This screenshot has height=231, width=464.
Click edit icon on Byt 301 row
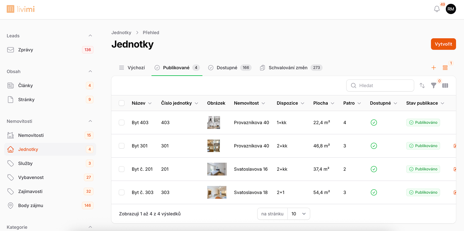(x=454, y=146)
